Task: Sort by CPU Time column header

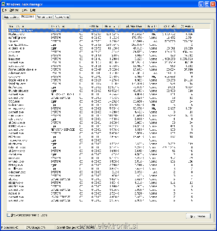Action: [x=94, y=26]
